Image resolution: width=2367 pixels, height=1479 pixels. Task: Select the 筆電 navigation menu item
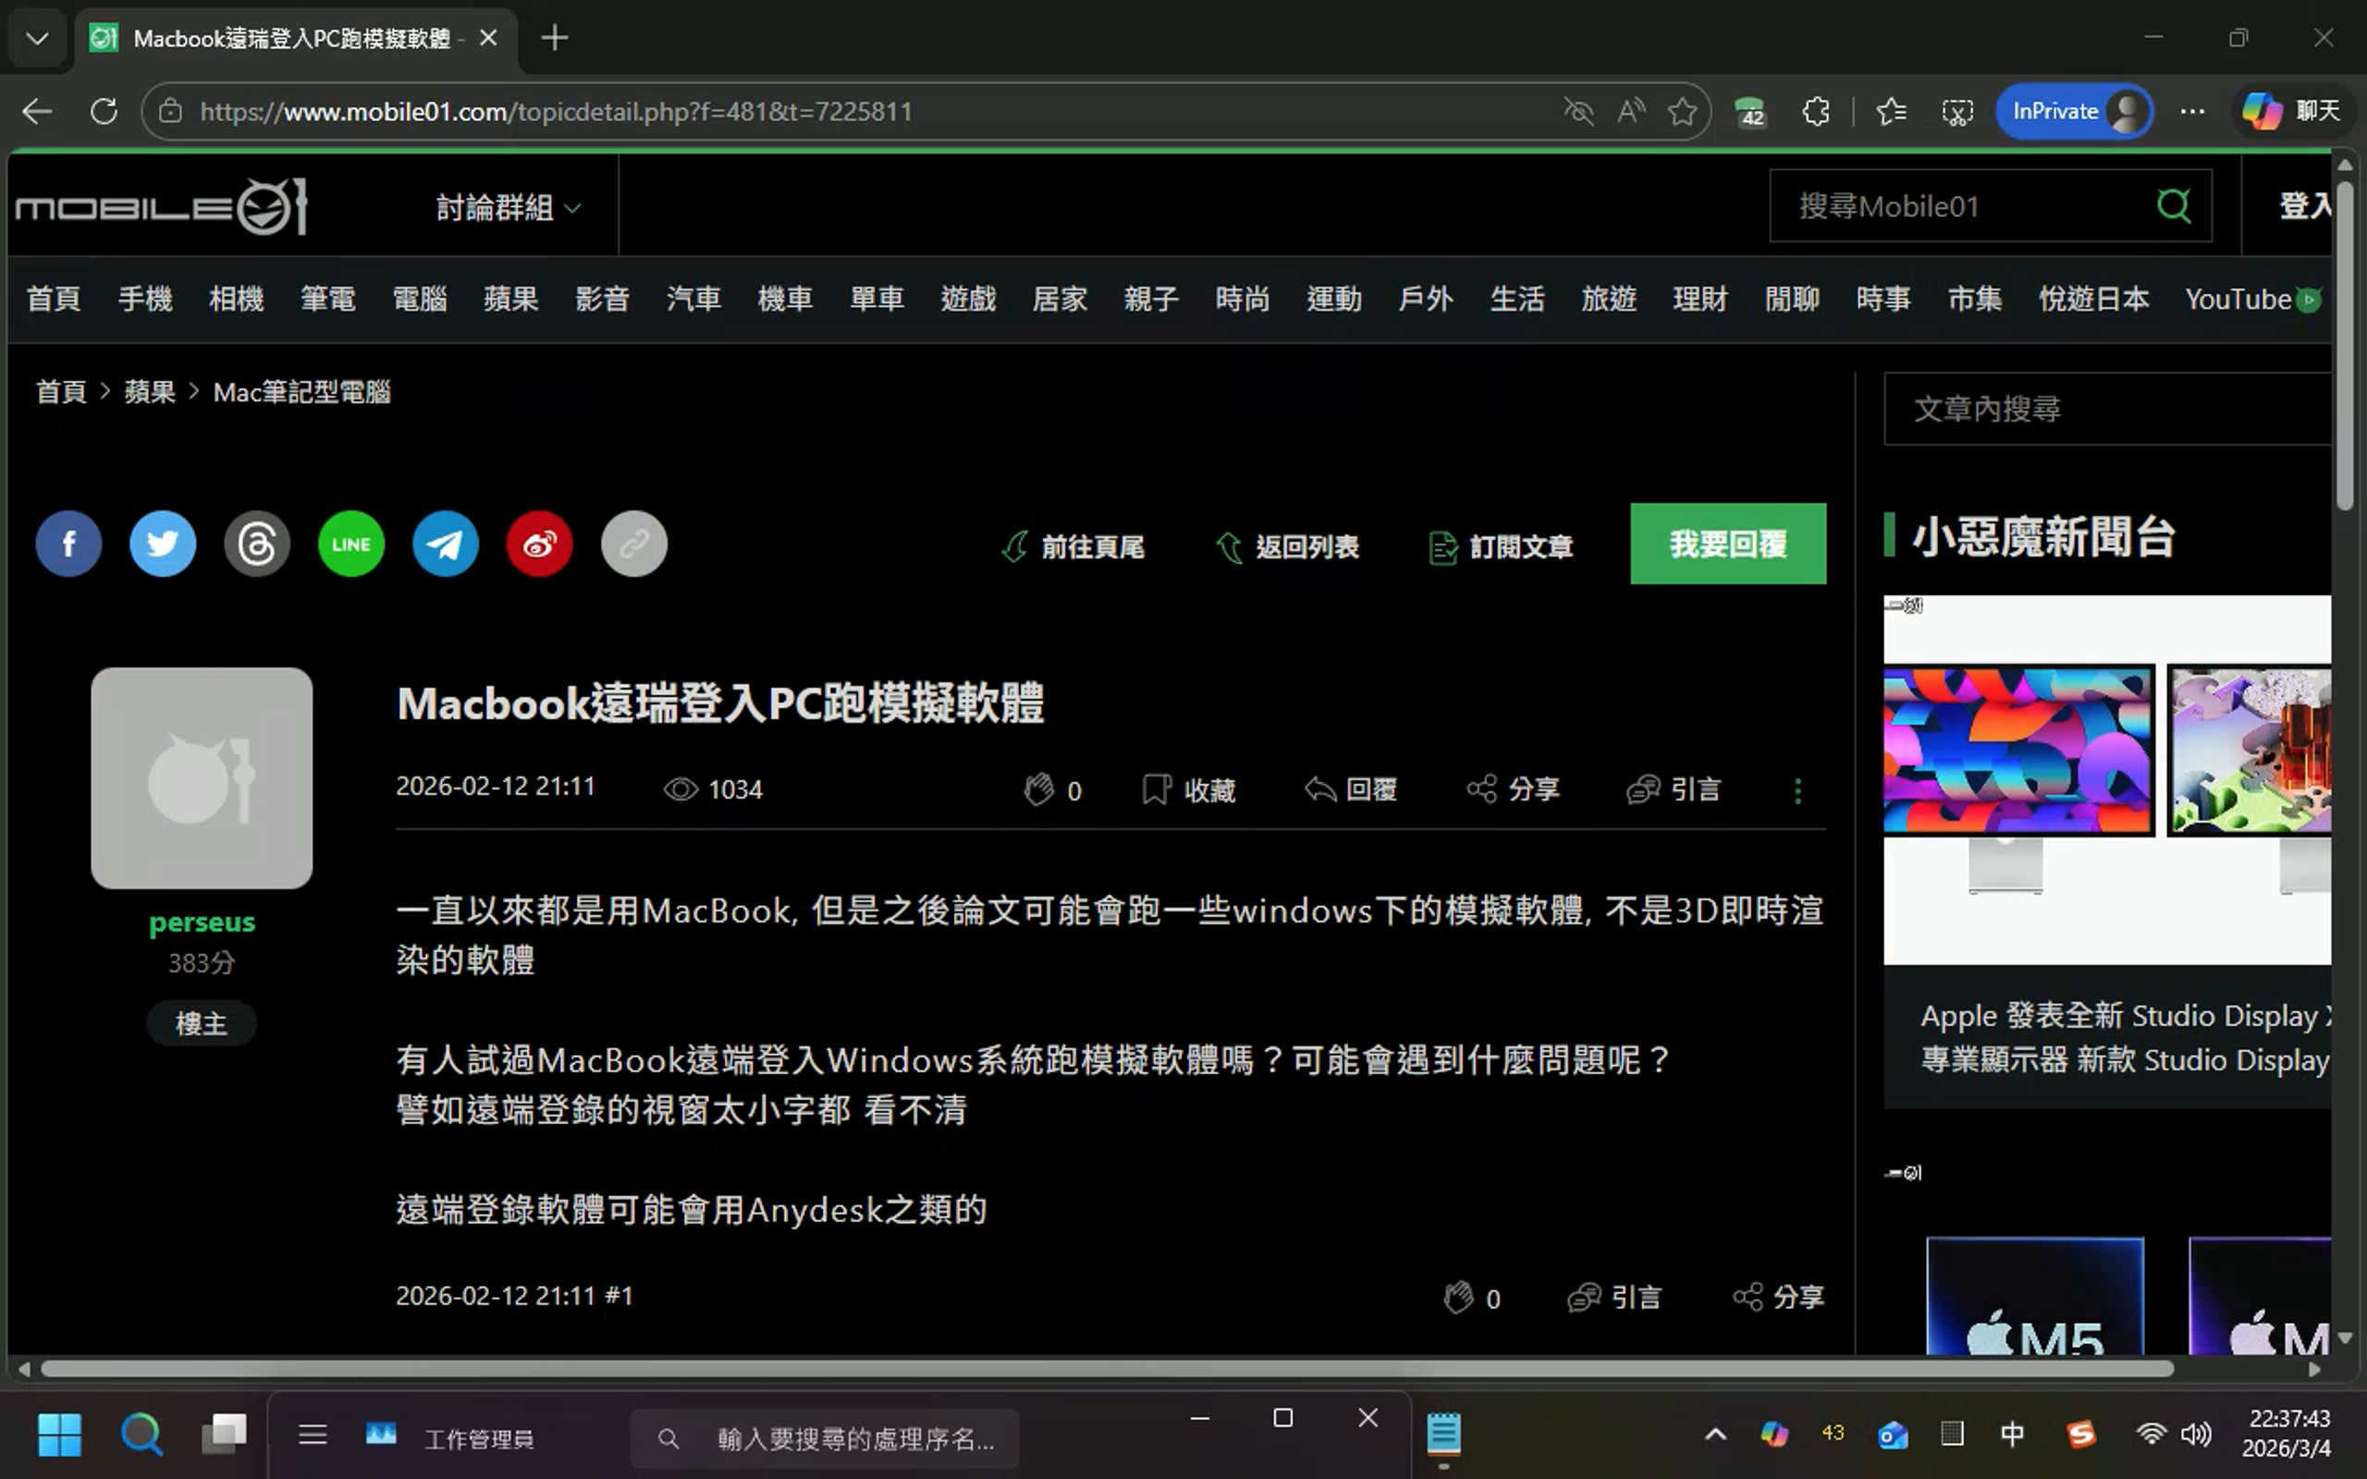click(327, 299)
